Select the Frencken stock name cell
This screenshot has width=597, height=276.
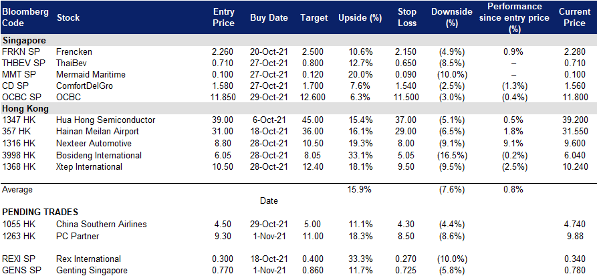[74, 51]
